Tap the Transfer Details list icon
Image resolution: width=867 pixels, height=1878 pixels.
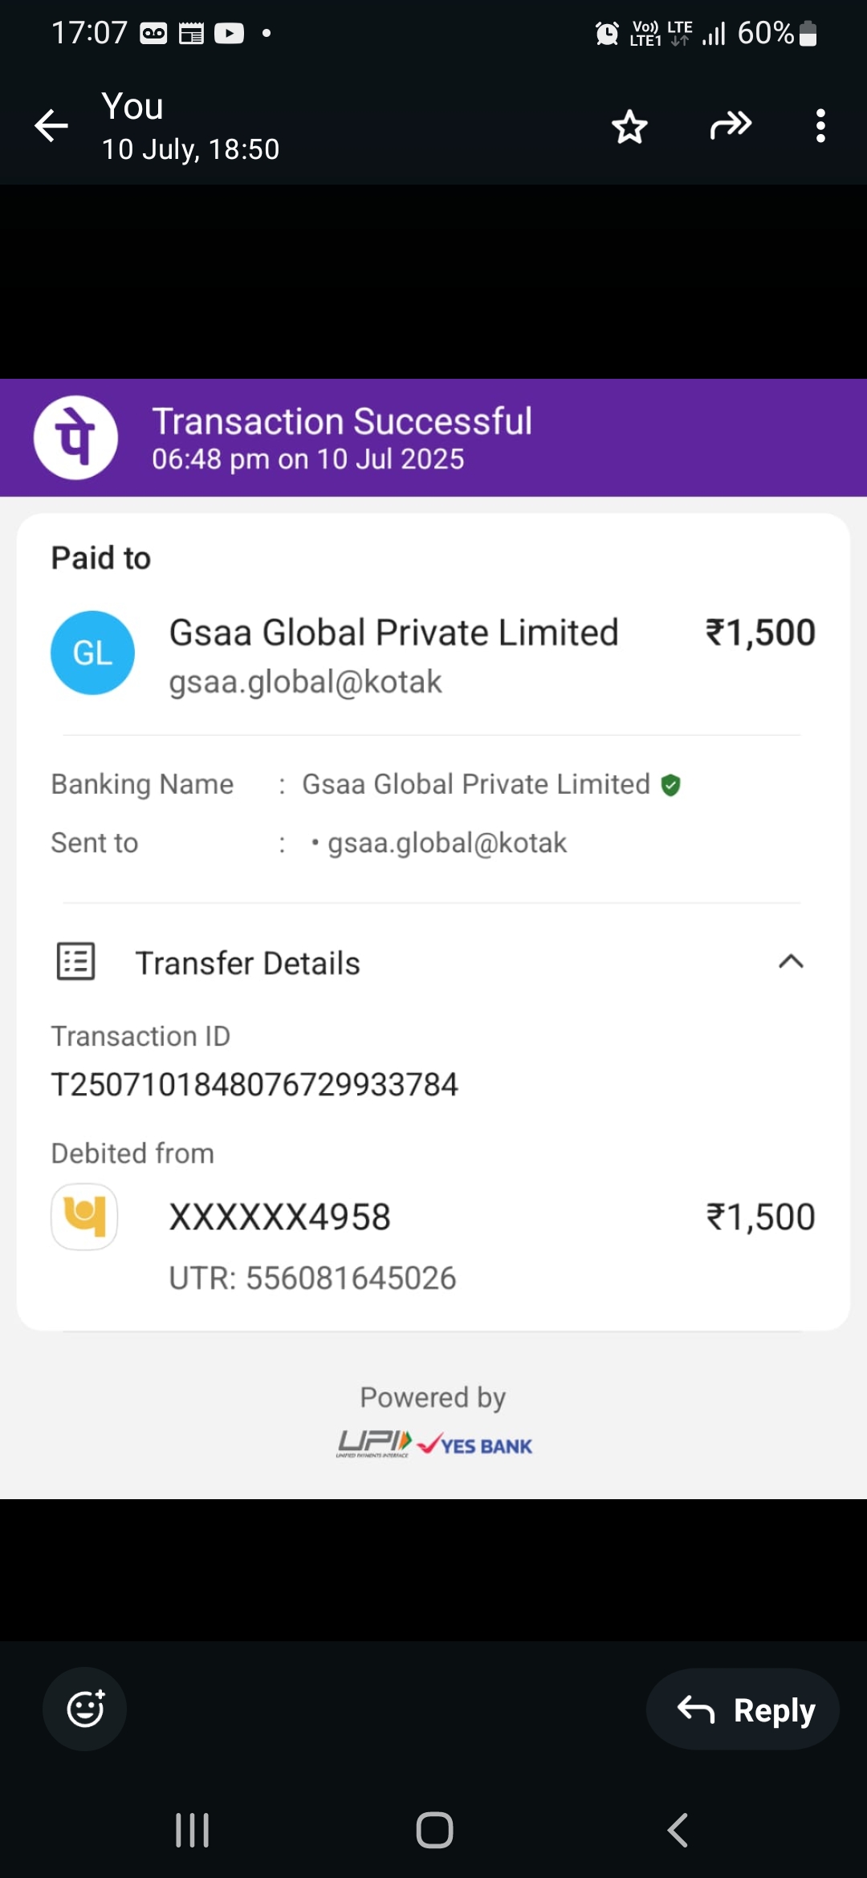pos(76,961)
